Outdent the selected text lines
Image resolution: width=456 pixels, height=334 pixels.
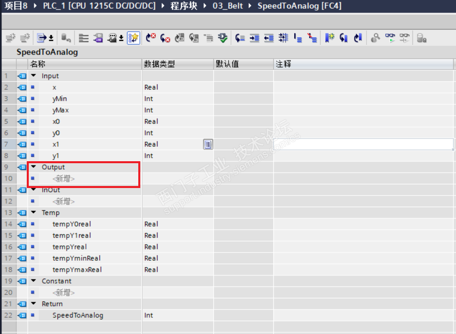(x=269, y=38)
